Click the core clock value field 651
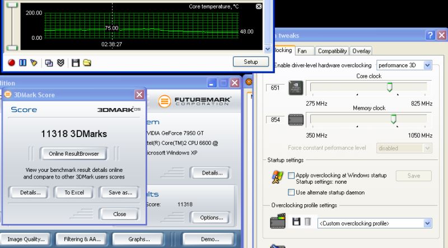448x248 pixels. coord(275,88)
